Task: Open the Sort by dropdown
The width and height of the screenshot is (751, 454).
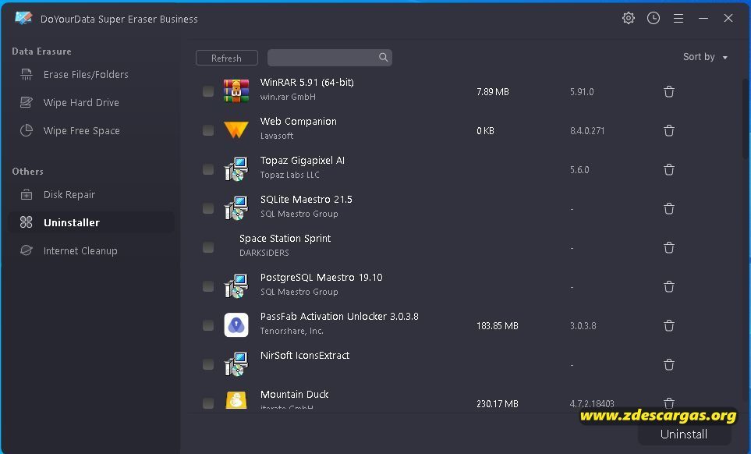Action: click(x=705, y=57)
